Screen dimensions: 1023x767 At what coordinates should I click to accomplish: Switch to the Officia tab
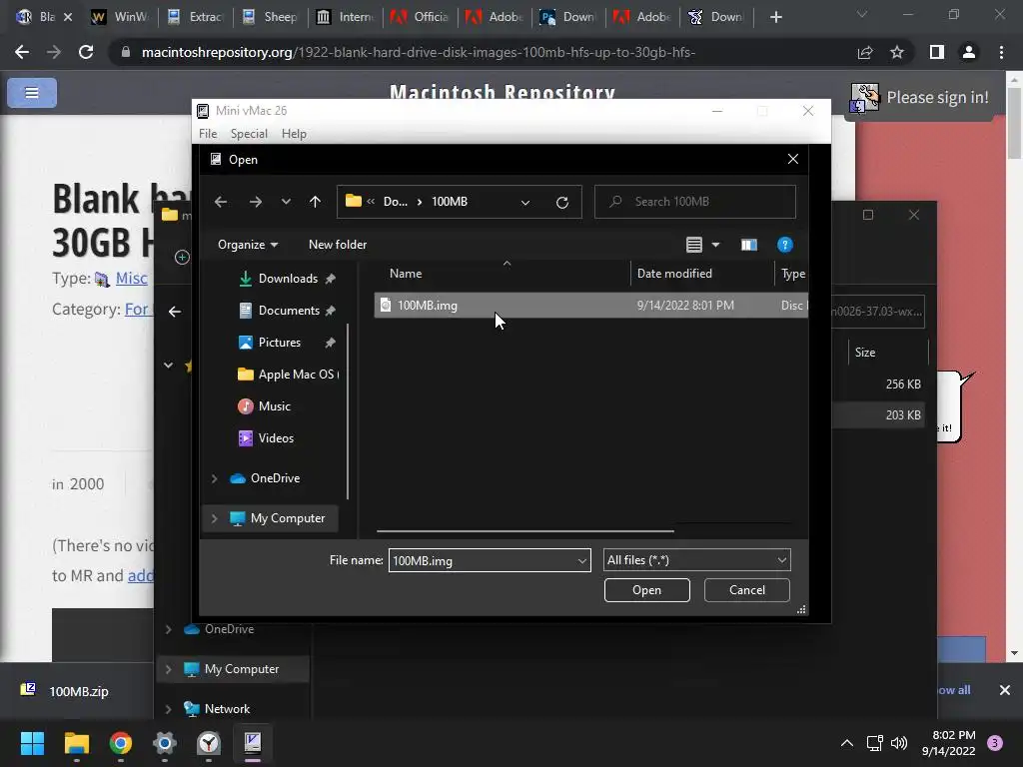coord(421,17)
